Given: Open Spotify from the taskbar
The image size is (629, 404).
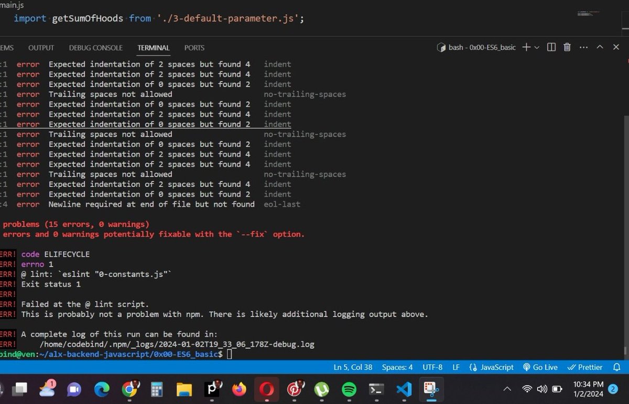Looking at the screenshot, I should [349, 389].
